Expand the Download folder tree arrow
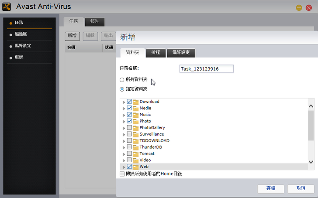Viewport: 318px width, 198px height. click(124, 102)
